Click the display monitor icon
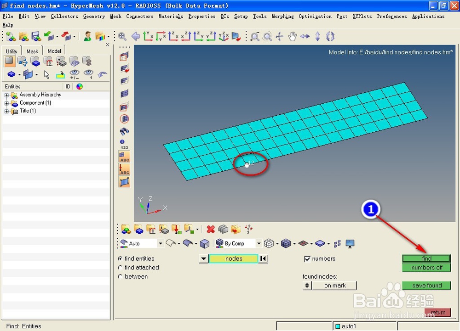The image size is (460, 331). 350,243
